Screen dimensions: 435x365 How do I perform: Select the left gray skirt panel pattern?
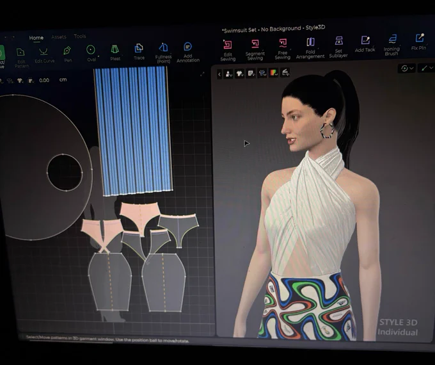click(110, 281)
